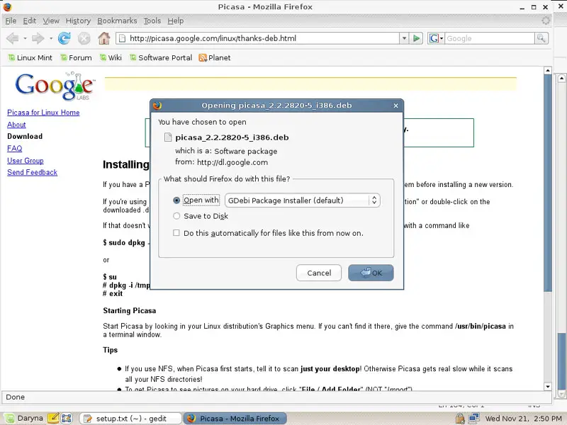Click the network monitor tray icon
Image resolution: width=567 pixels, height=425 pixels.
click(473, 419)
